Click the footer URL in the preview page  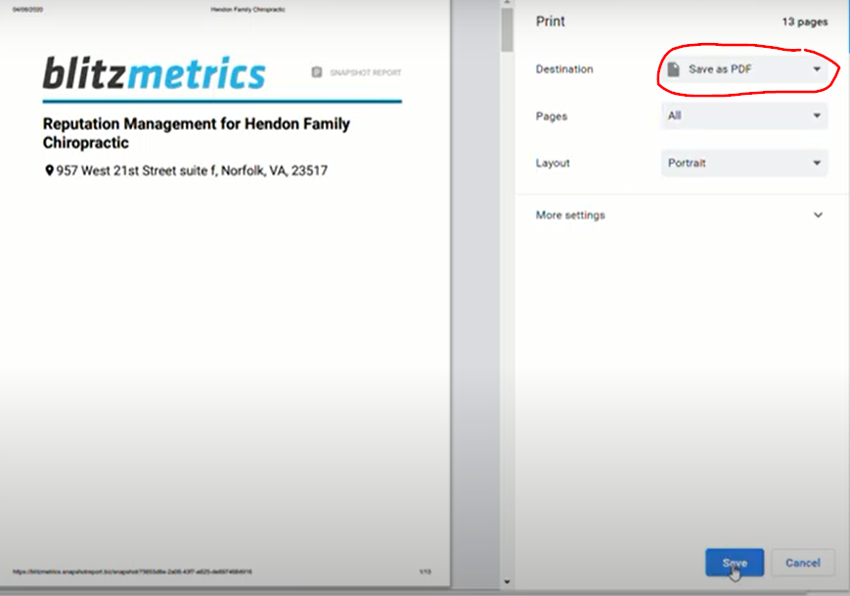(x=132, y=572)
